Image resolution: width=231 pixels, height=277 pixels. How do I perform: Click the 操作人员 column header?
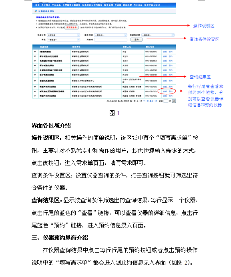(127, 47)
